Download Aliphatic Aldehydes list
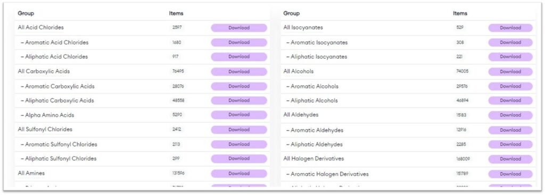 [x=510, y=144]
